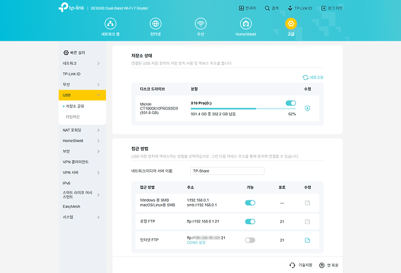Viewport: 401px width, 273px height.
Task: Edit the 인터넷 FTP access entry
Action: [x=307, y=240]
